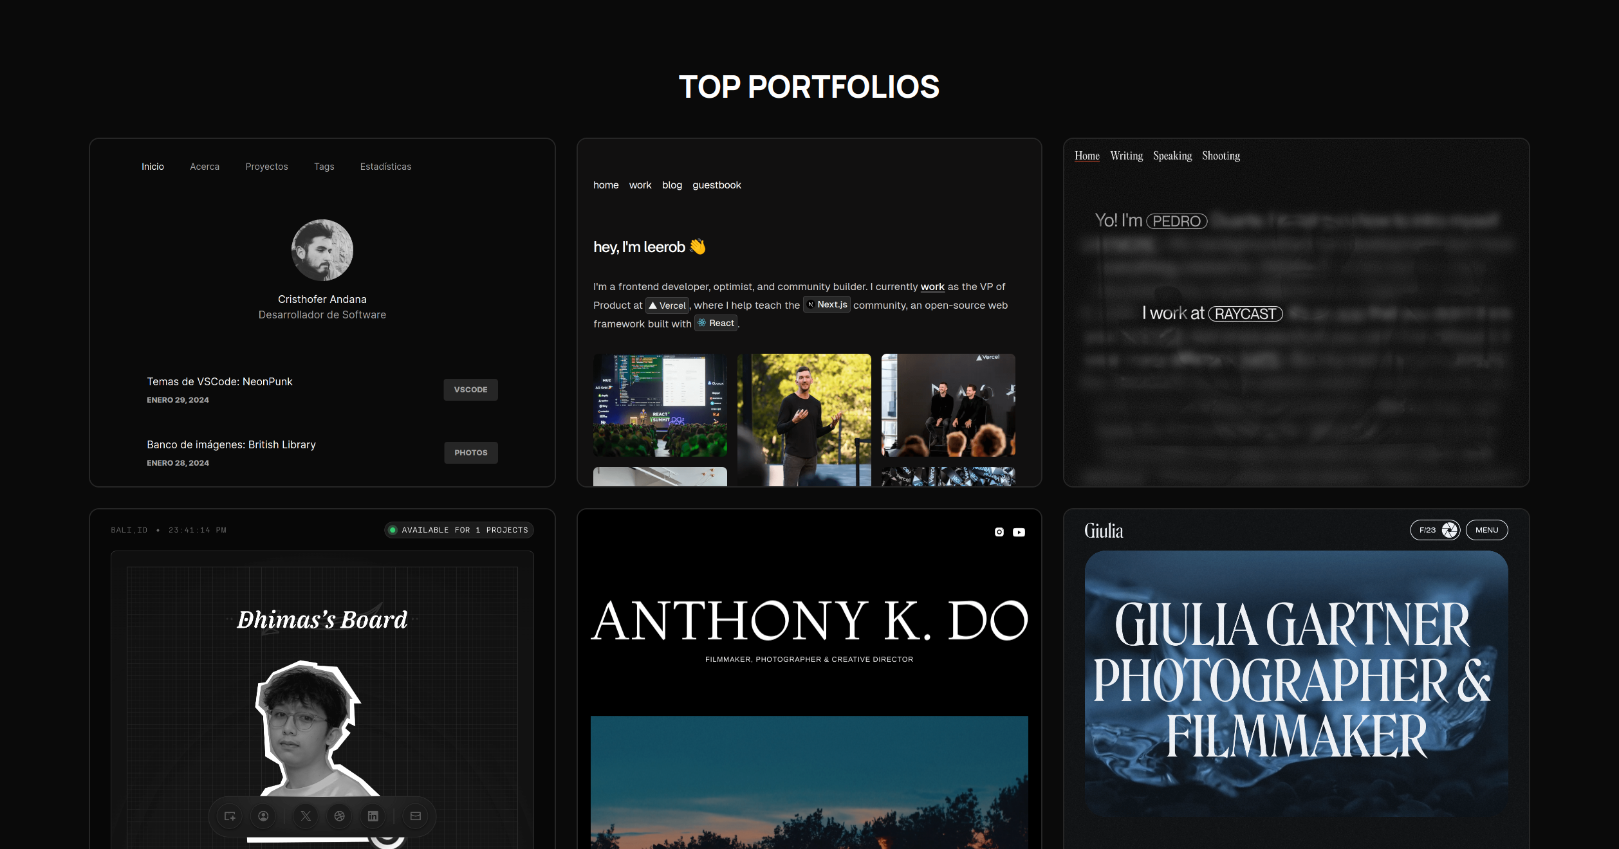Click the "hey, I'm leerob" heading
The width and height of the screenshot is (1619, 849).
pyautogui.click(x=650, y=247)
